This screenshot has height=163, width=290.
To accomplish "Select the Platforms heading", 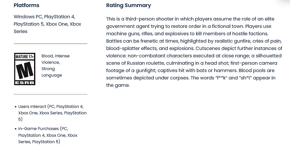I will pos(26,5).
